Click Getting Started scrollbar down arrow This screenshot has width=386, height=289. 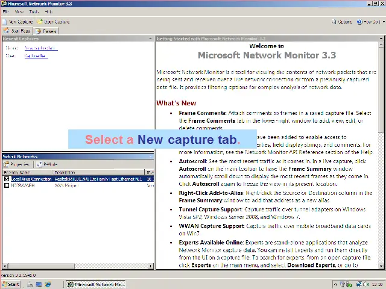[x=381, y=266]
